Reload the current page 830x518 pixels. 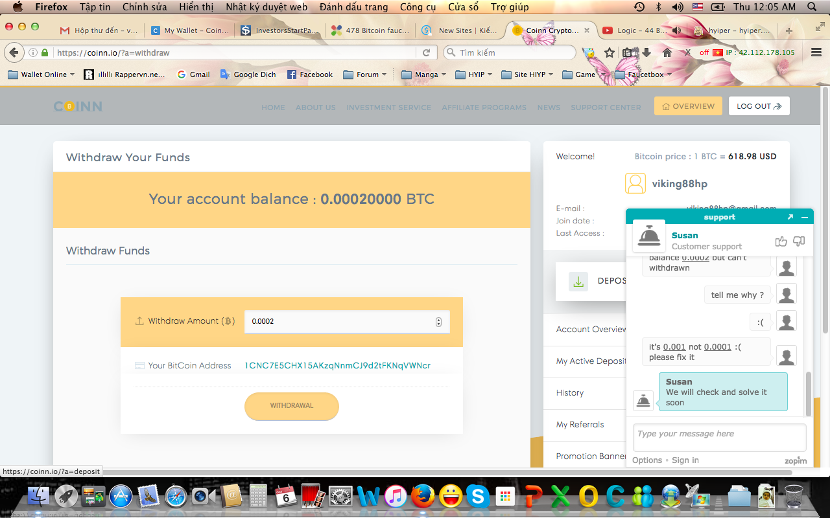426,52
